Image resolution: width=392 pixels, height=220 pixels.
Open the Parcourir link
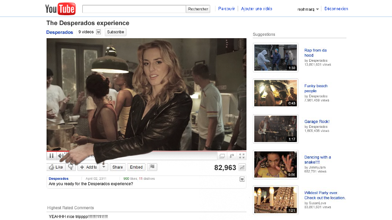(226, 9)
